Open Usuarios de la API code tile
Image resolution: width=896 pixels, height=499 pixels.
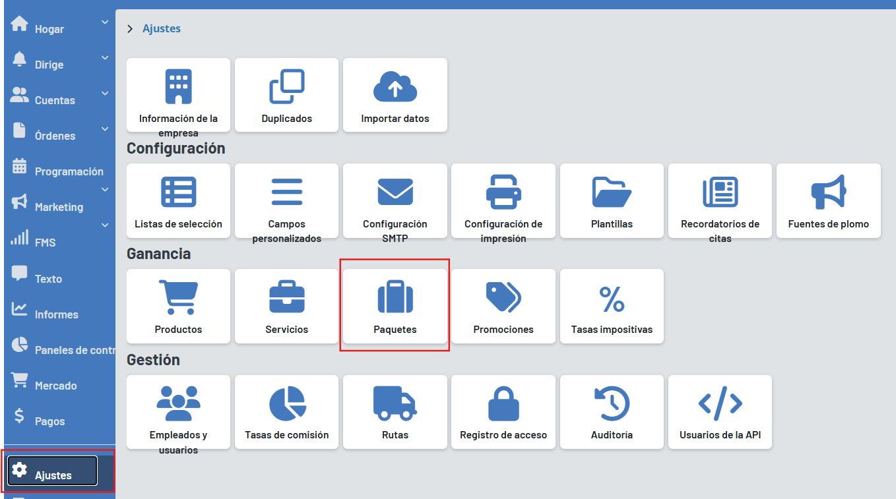(720, 412)
